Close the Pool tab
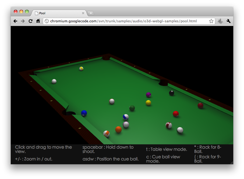244x179 pixels. tap(83, 13)
